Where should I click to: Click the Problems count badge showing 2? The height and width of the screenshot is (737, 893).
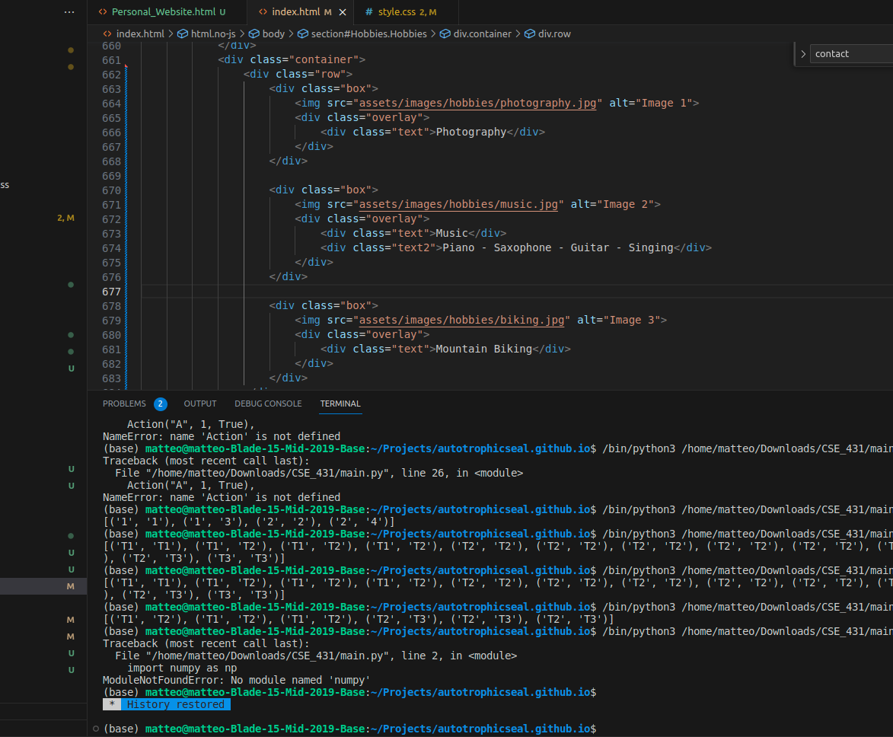[160, 404]
